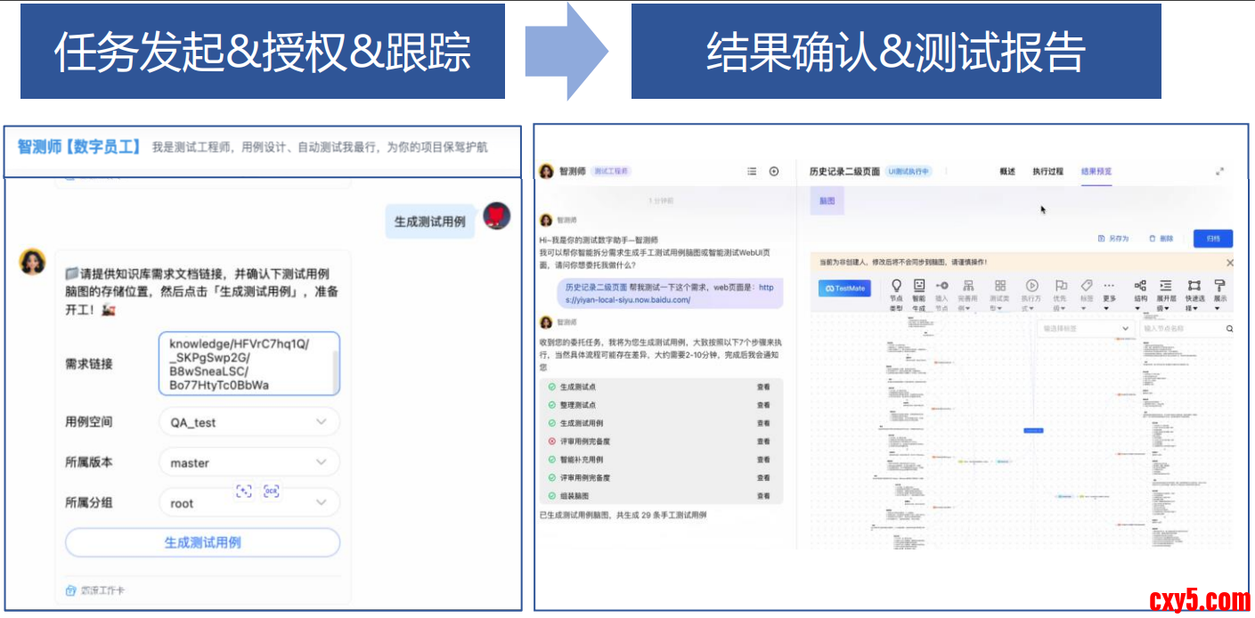
Task: Click the blue 归档 archive button
Action: [1213, 239]
